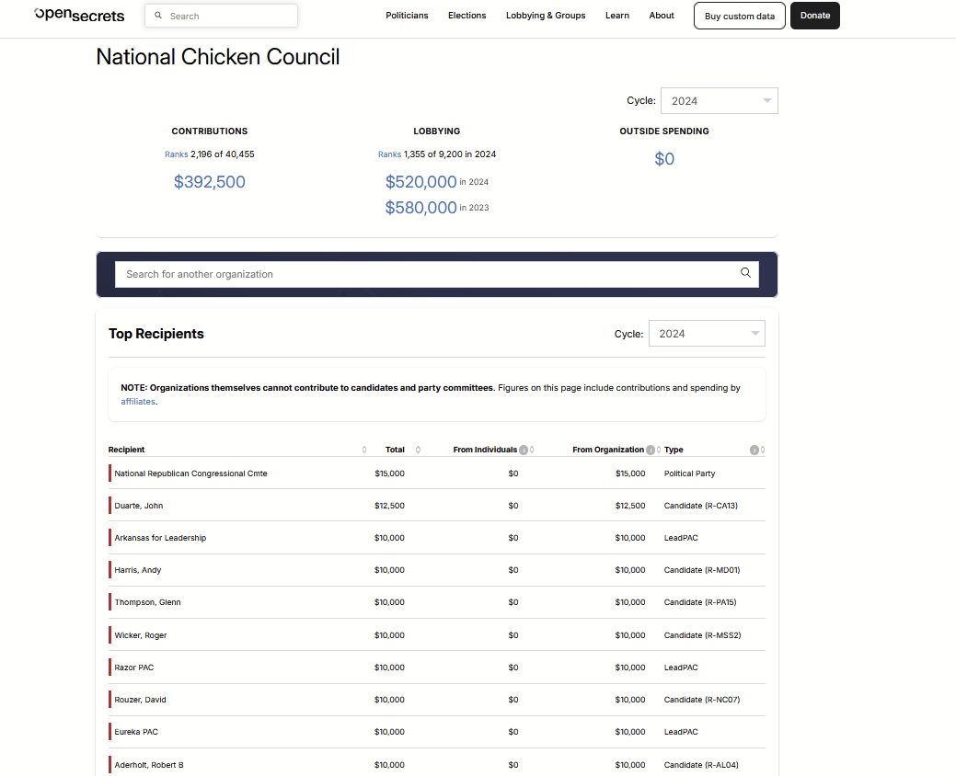Click the Eureka PAC recipient name
Image resolution: width=956 pixels, height=776 pixels.
pos(136,732)
